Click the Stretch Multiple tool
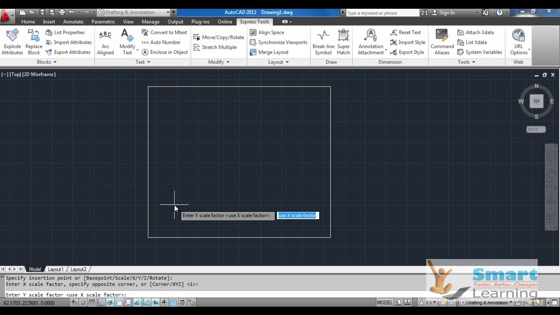The width and height of the screenshot is (560, 315). click(x=215, y=47)
